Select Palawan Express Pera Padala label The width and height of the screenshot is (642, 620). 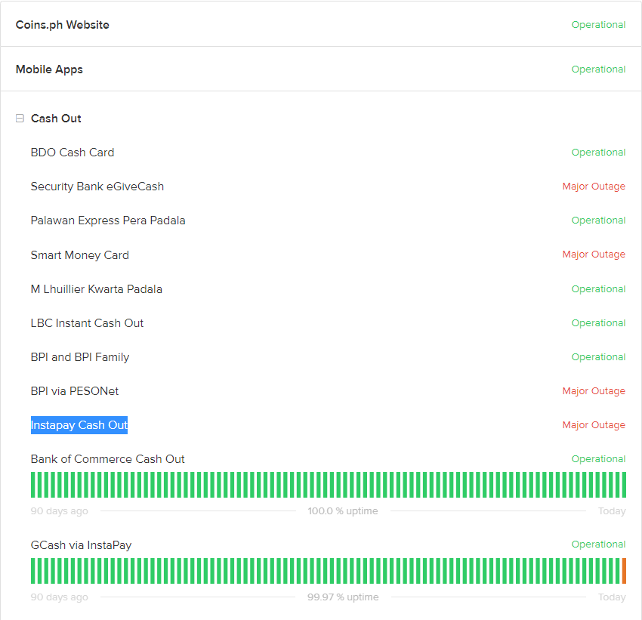pyautogui.click(x=108, y=221)
